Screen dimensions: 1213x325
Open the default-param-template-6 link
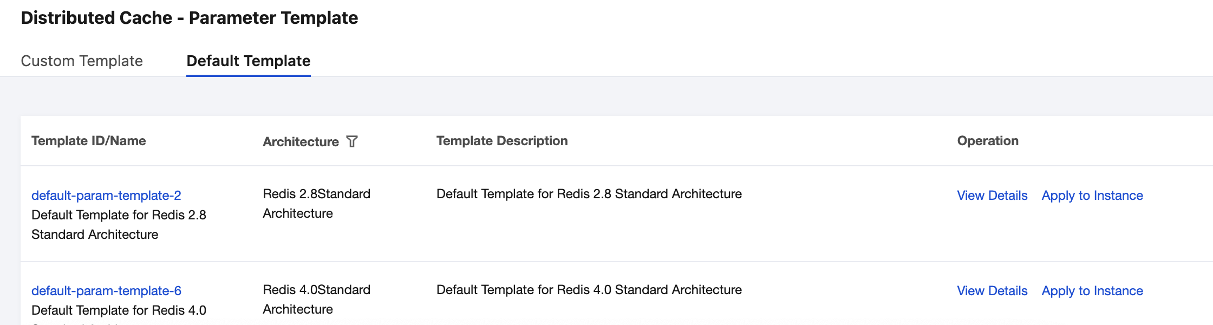[106, 291]
